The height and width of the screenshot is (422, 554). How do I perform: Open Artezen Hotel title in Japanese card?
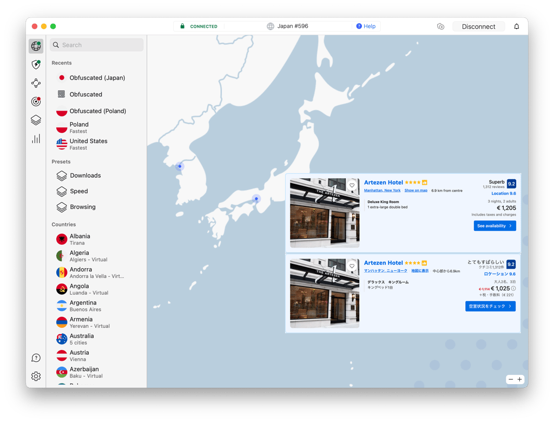pos(384,263)
